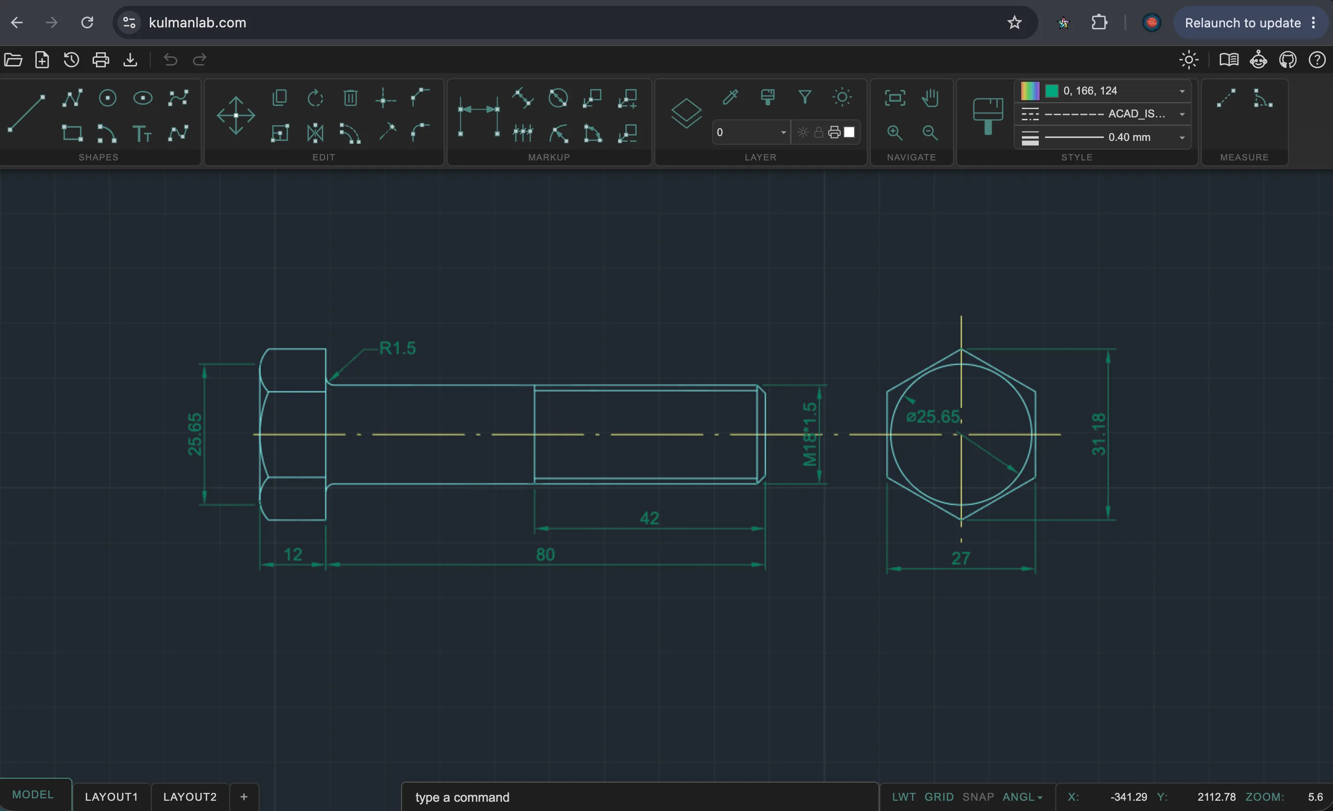The width and height of the screenshot is (1333, 811).
Task: Open the Layers manager icon
Action: 686,113
